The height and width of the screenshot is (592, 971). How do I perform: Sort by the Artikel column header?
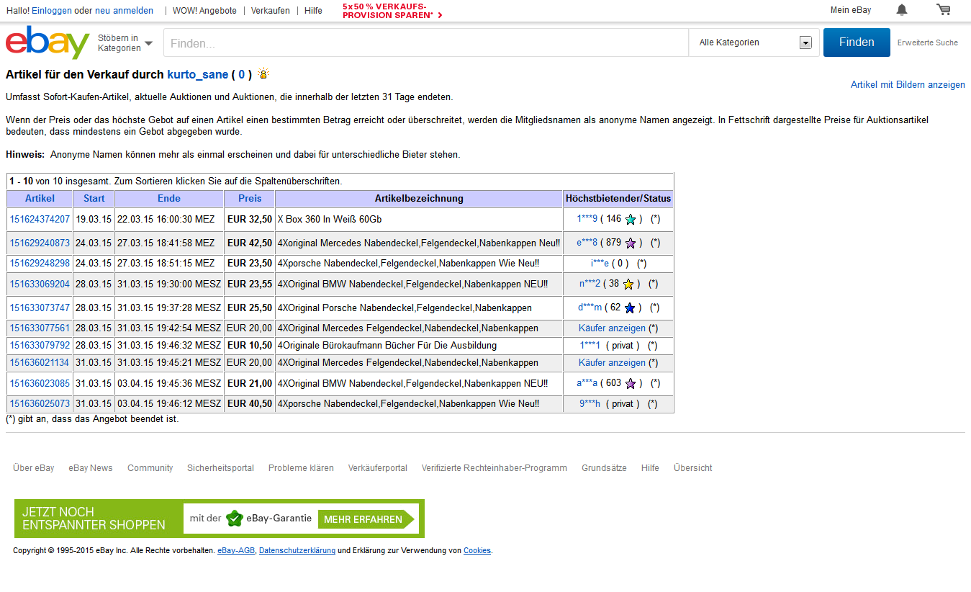pyautogui.click(x=40, y=198)
